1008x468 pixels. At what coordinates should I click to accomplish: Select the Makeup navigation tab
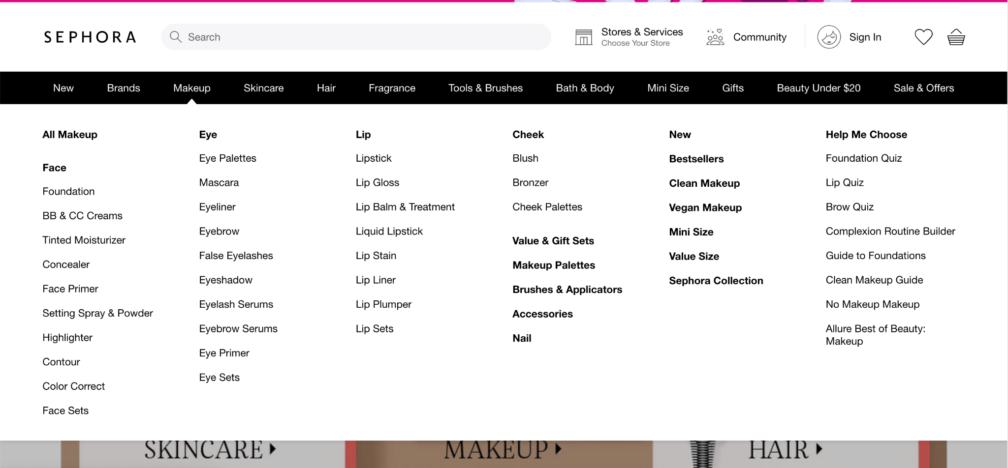point(192,88)
